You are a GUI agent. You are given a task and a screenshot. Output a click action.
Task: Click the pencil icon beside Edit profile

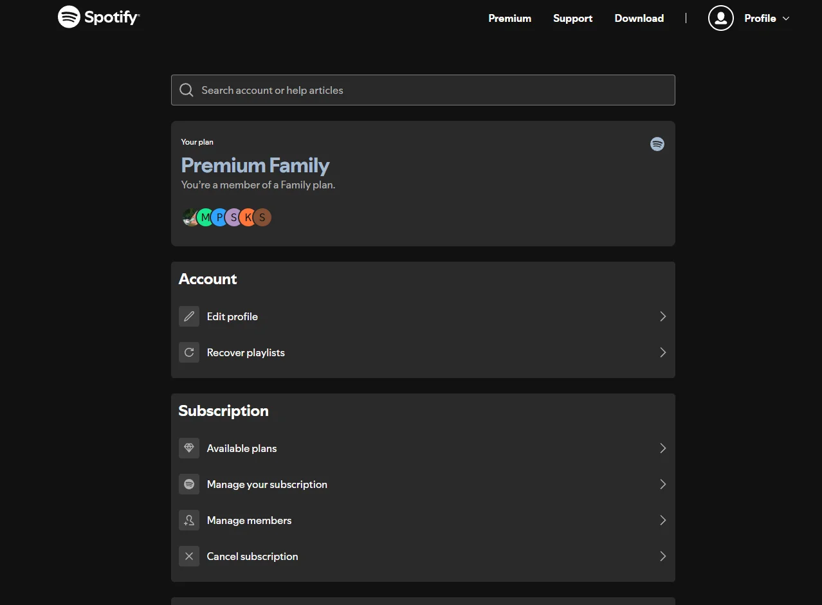[189, 316]
